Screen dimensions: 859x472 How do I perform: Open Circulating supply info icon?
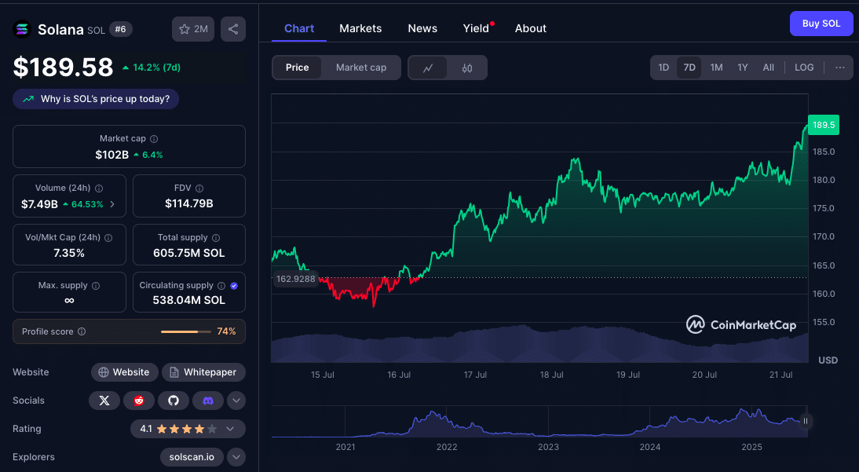tap(221, 286)
